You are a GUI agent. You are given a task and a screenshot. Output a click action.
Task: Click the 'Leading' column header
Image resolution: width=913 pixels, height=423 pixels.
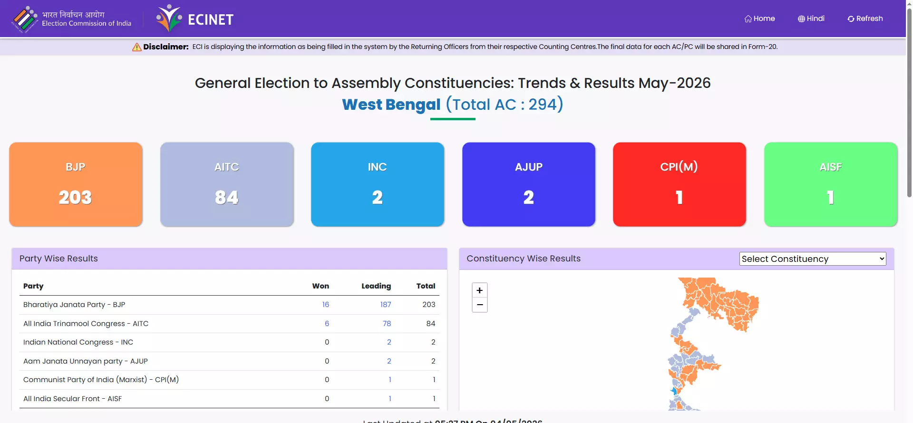(x=376, y=286)
